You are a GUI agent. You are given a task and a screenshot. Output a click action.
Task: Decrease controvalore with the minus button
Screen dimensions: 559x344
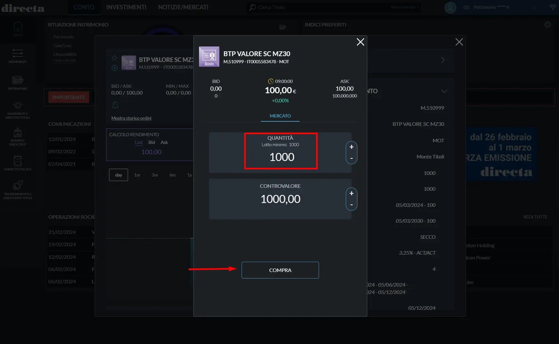coord(352,205)
